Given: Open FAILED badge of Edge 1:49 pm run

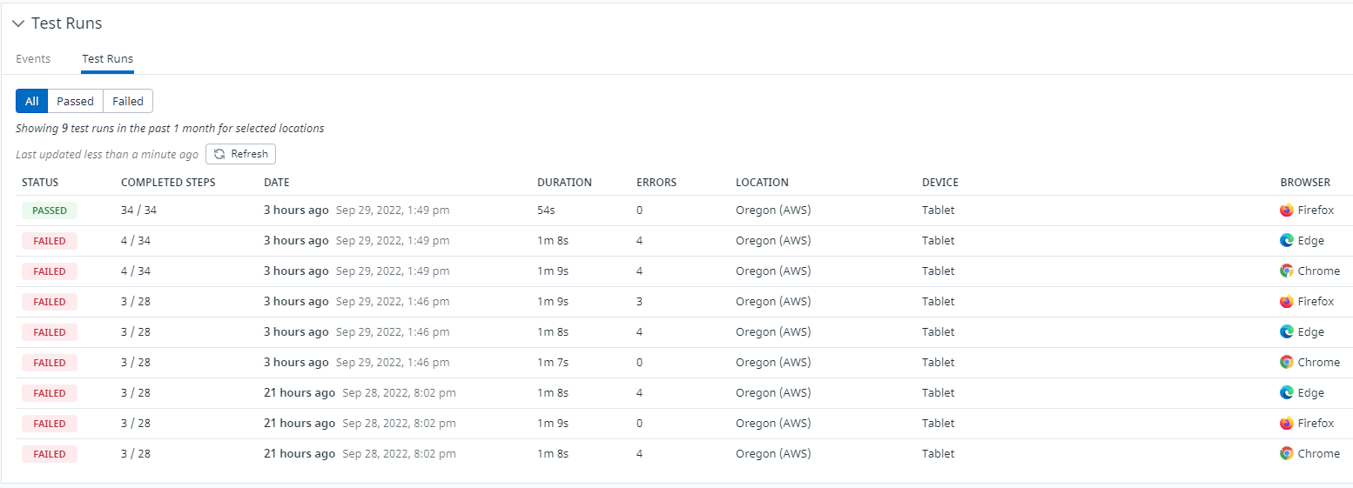Looking at the screenshot, I should pyautogui.click(x=50, y=241).
